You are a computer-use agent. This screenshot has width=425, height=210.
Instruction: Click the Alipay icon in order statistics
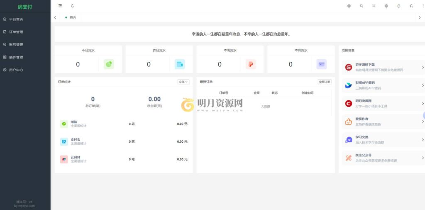(x=64, y=142)
